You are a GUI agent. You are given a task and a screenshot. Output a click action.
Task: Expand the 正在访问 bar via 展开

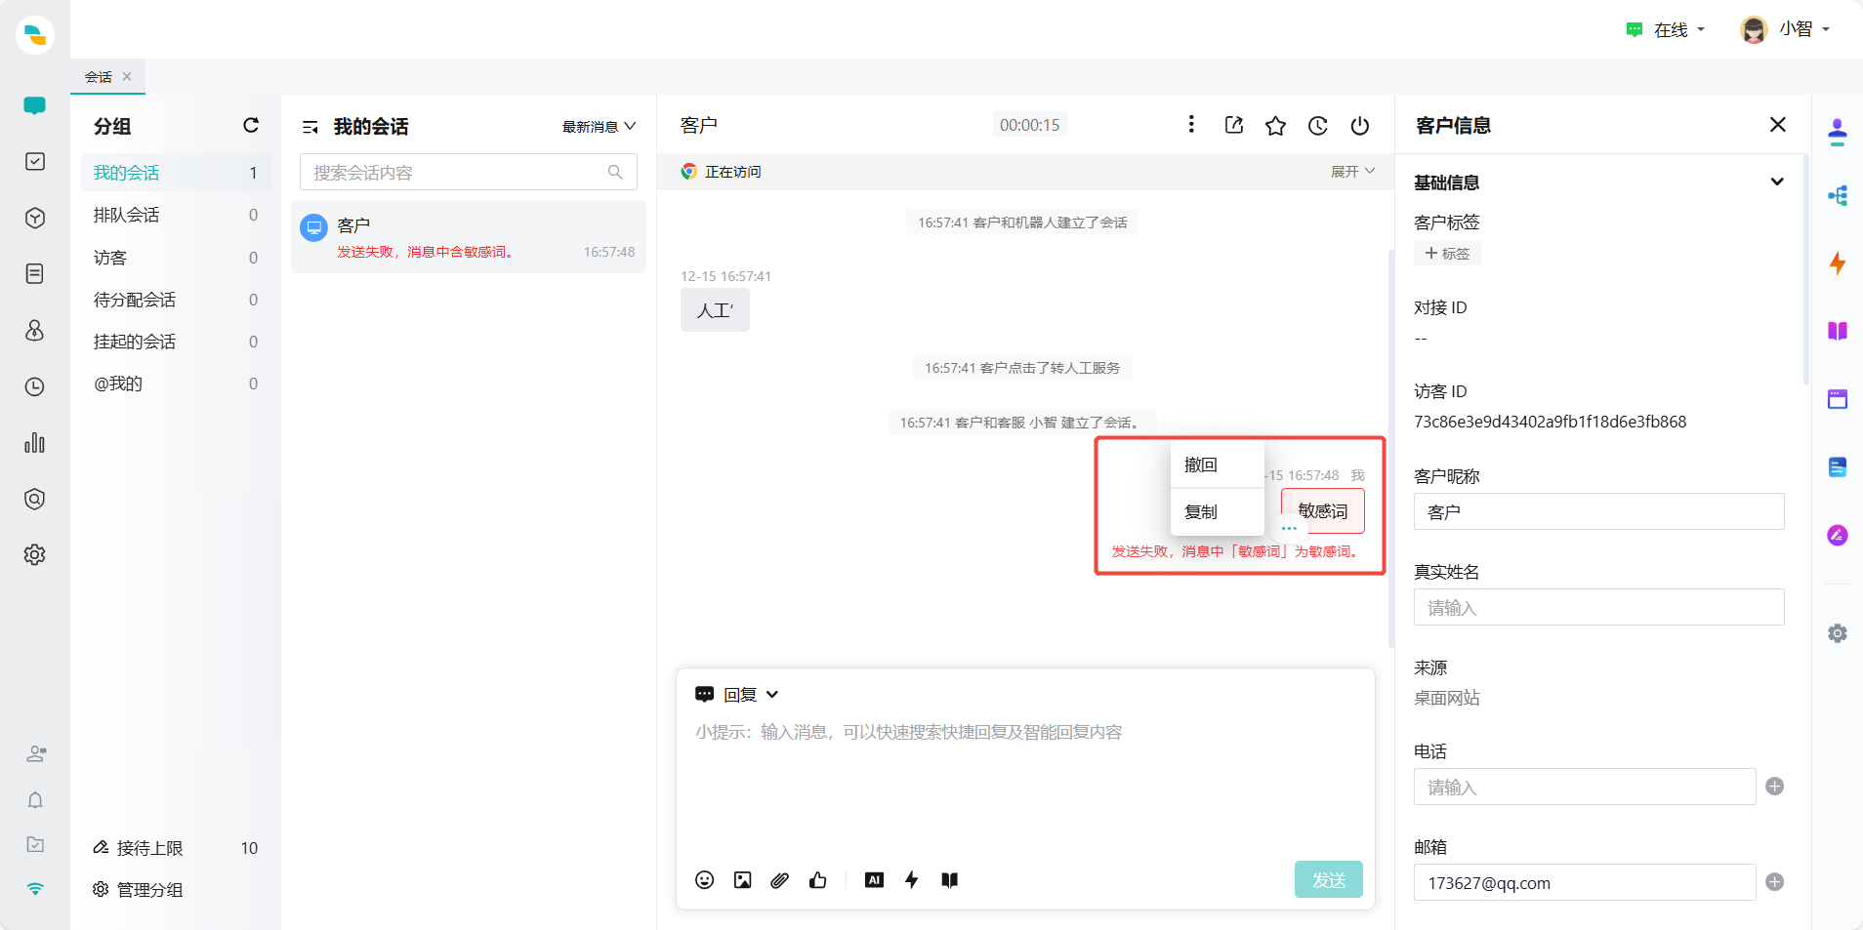tap(1352, 172)
